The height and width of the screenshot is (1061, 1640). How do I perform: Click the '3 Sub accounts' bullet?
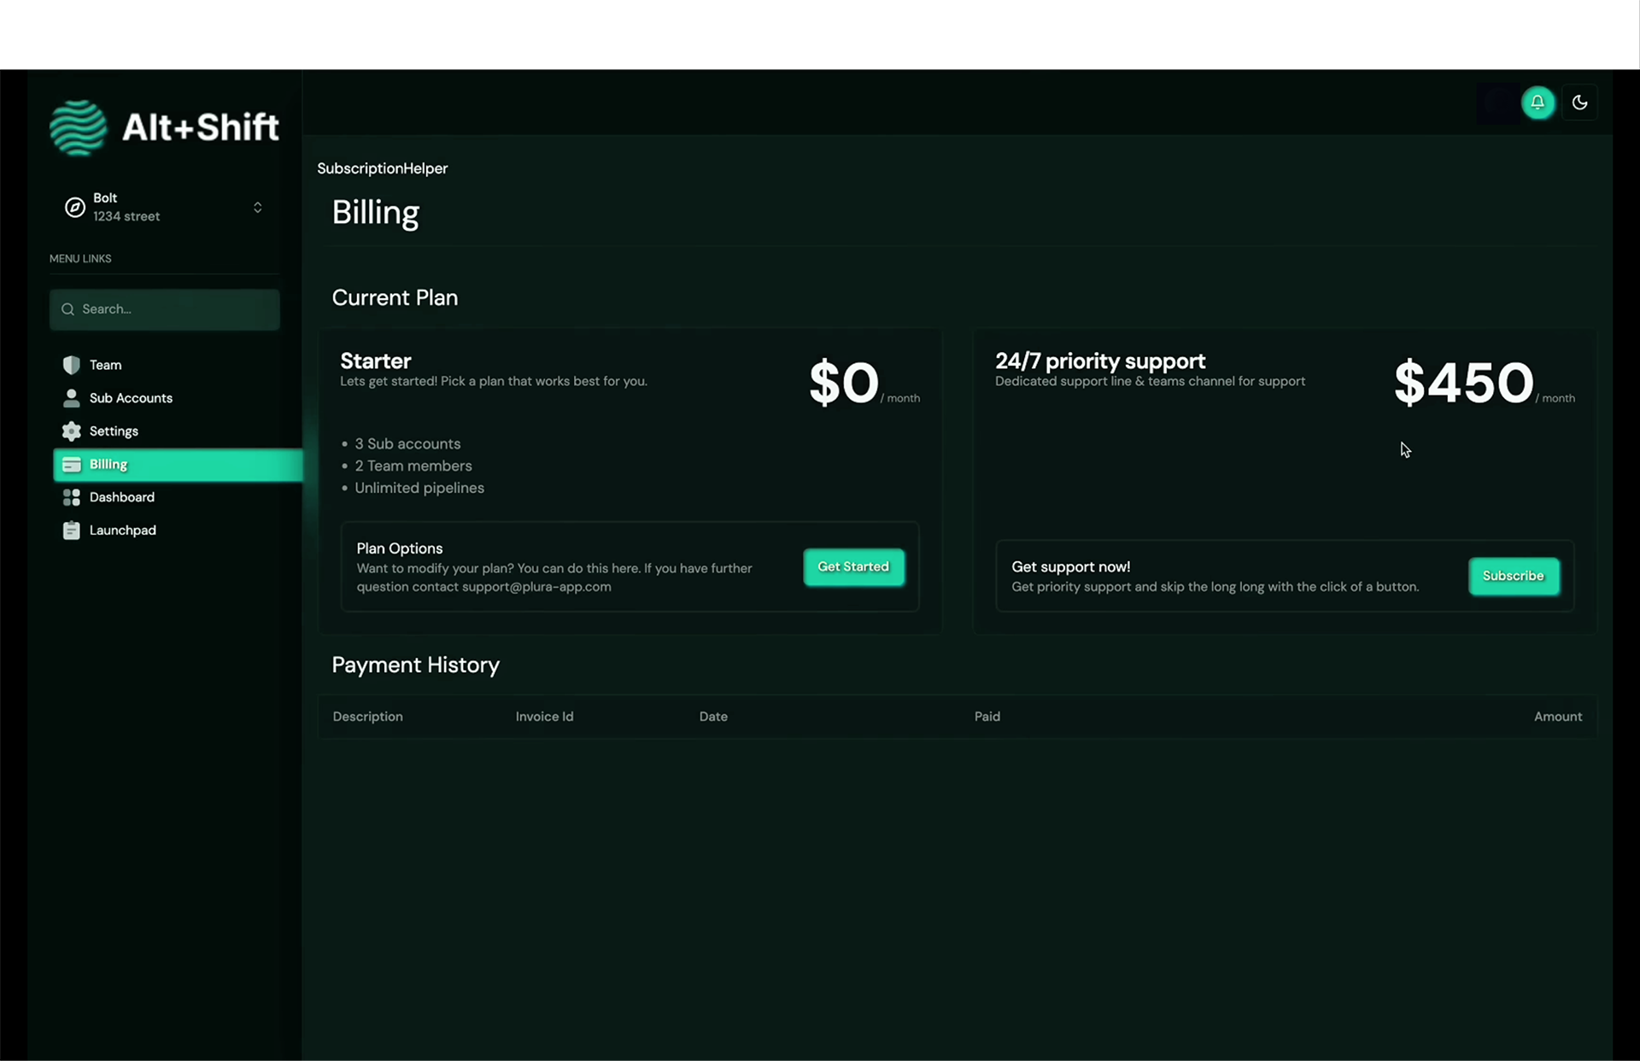pos(407,444)
